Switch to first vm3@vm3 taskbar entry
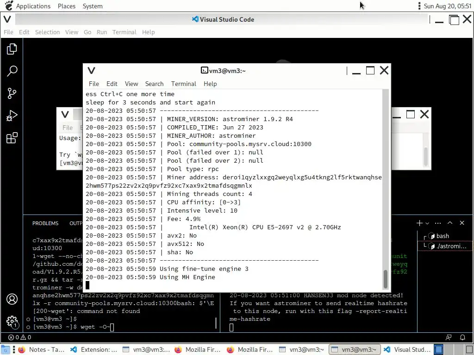Viewport: 474px width, 355px height. pyautogui.click(x=146, y=349)
